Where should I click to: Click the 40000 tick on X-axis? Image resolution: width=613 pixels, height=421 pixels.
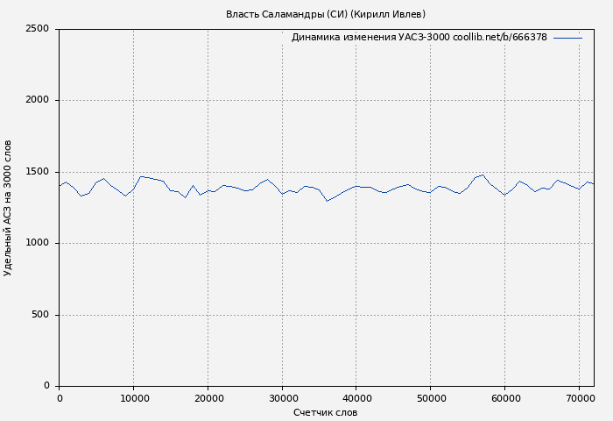(356, 398)
